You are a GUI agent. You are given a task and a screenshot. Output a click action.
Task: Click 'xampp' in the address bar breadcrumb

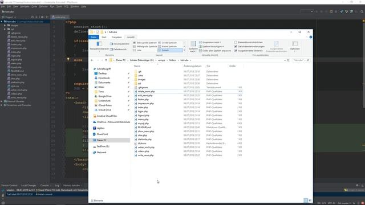click(x=161, y=60)
